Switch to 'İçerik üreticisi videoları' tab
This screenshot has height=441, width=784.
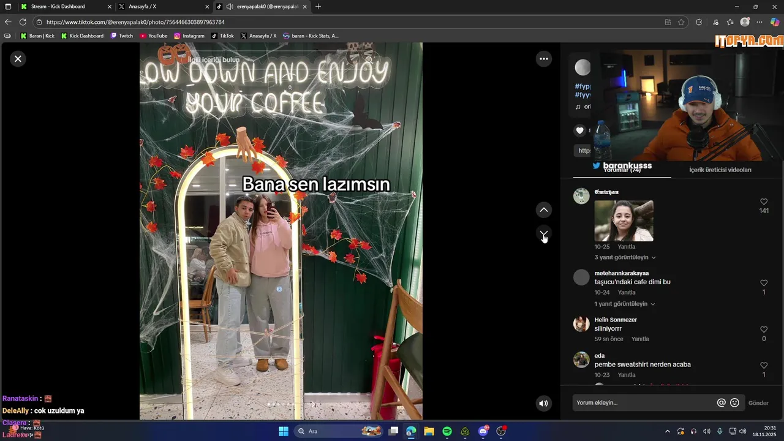720,170
